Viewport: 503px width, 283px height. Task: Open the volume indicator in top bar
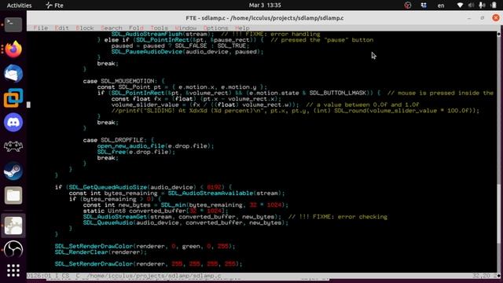click(471, 6)
